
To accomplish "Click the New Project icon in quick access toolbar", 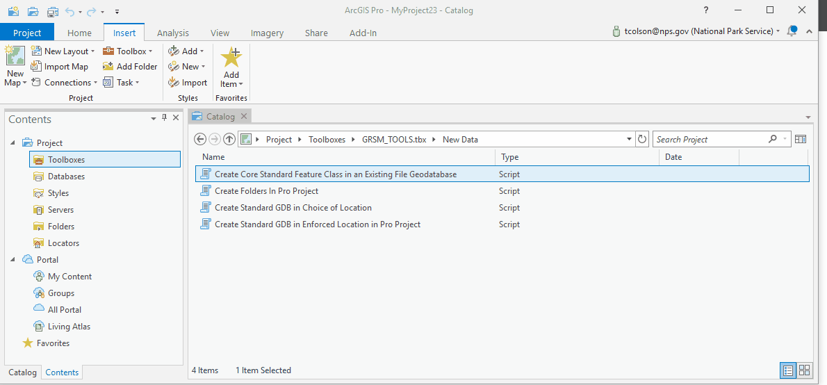I will pyautogui.click(x=14, y=10).
